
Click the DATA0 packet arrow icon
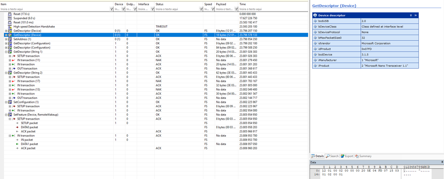pyautogui.click(x=17, y=127)
